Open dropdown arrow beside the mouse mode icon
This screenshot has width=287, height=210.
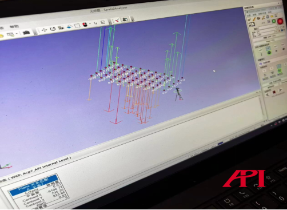pyautogui.click(x=90, y=24)
